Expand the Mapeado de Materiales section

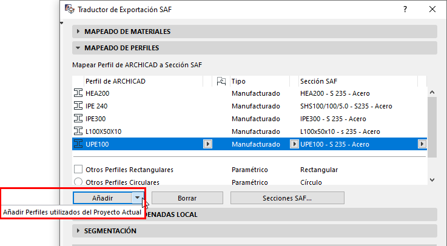point(78,32)
